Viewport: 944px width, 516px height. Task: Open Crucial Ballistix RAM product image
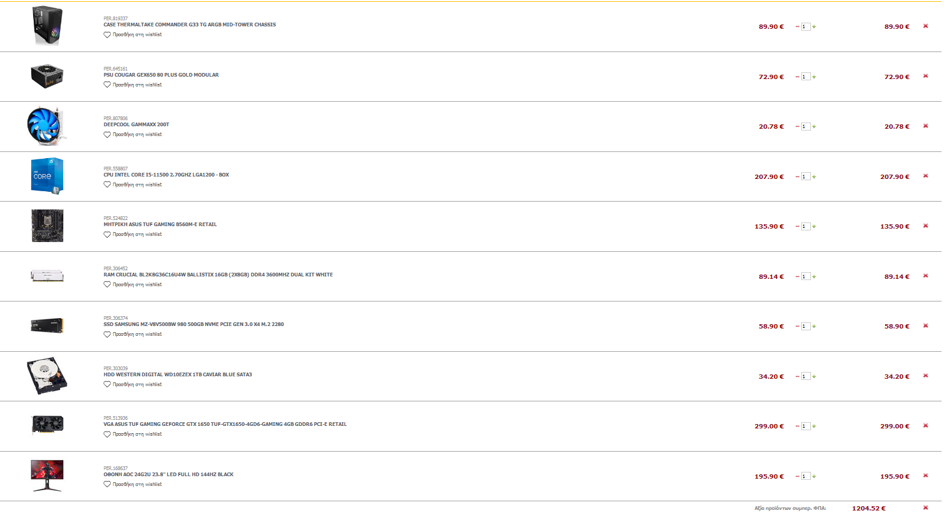47,276
